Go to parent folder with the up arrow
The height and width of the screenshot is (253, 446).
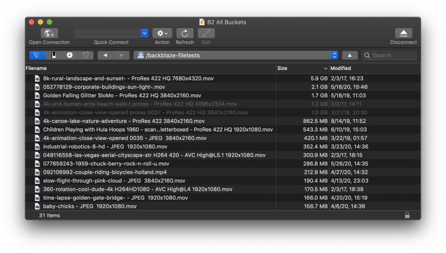pos(350,55)
